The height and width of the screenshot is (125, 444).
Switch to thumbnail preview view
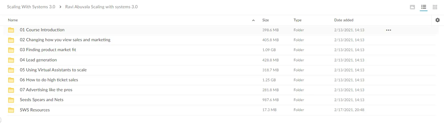tap(412, 7)
